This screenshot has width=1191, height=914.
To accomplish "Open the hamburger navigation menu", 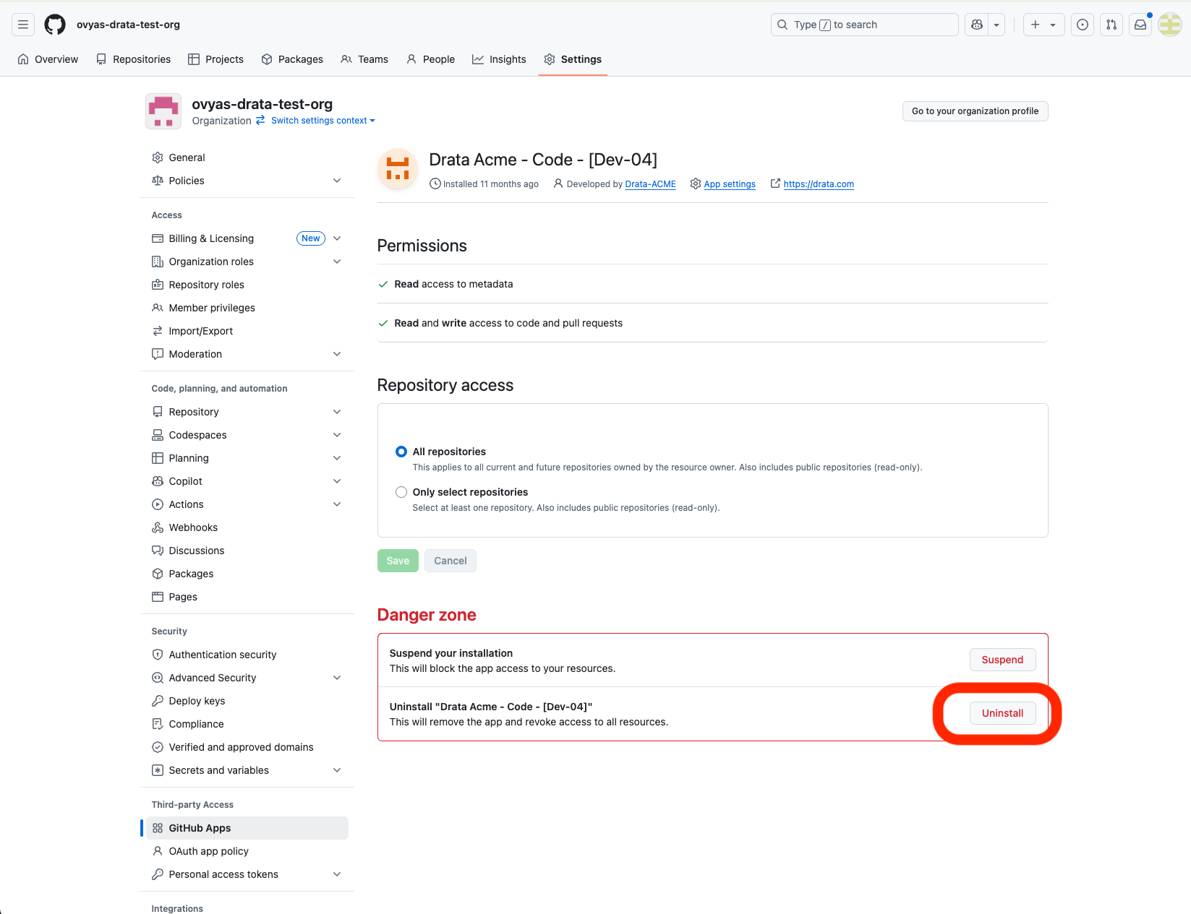I will click(23, 25).
